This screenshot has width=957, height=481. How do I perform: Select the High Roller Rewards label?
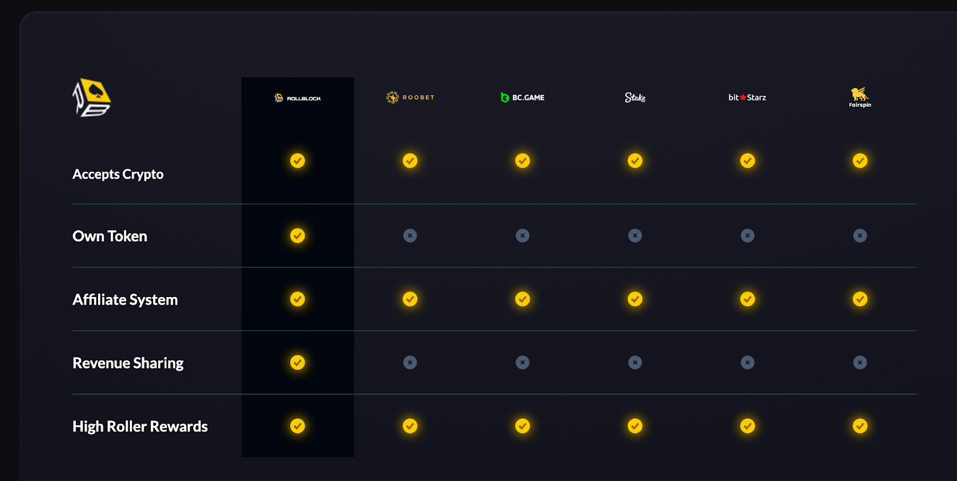pyautogui.click(x=140, y=427)
